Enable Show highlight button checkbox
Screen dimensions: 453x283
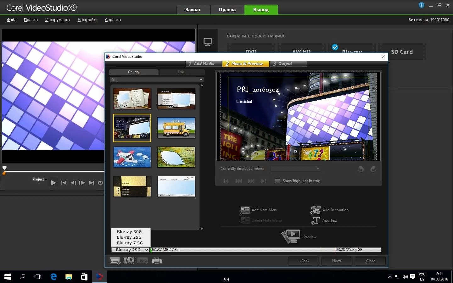click(277, 181)
